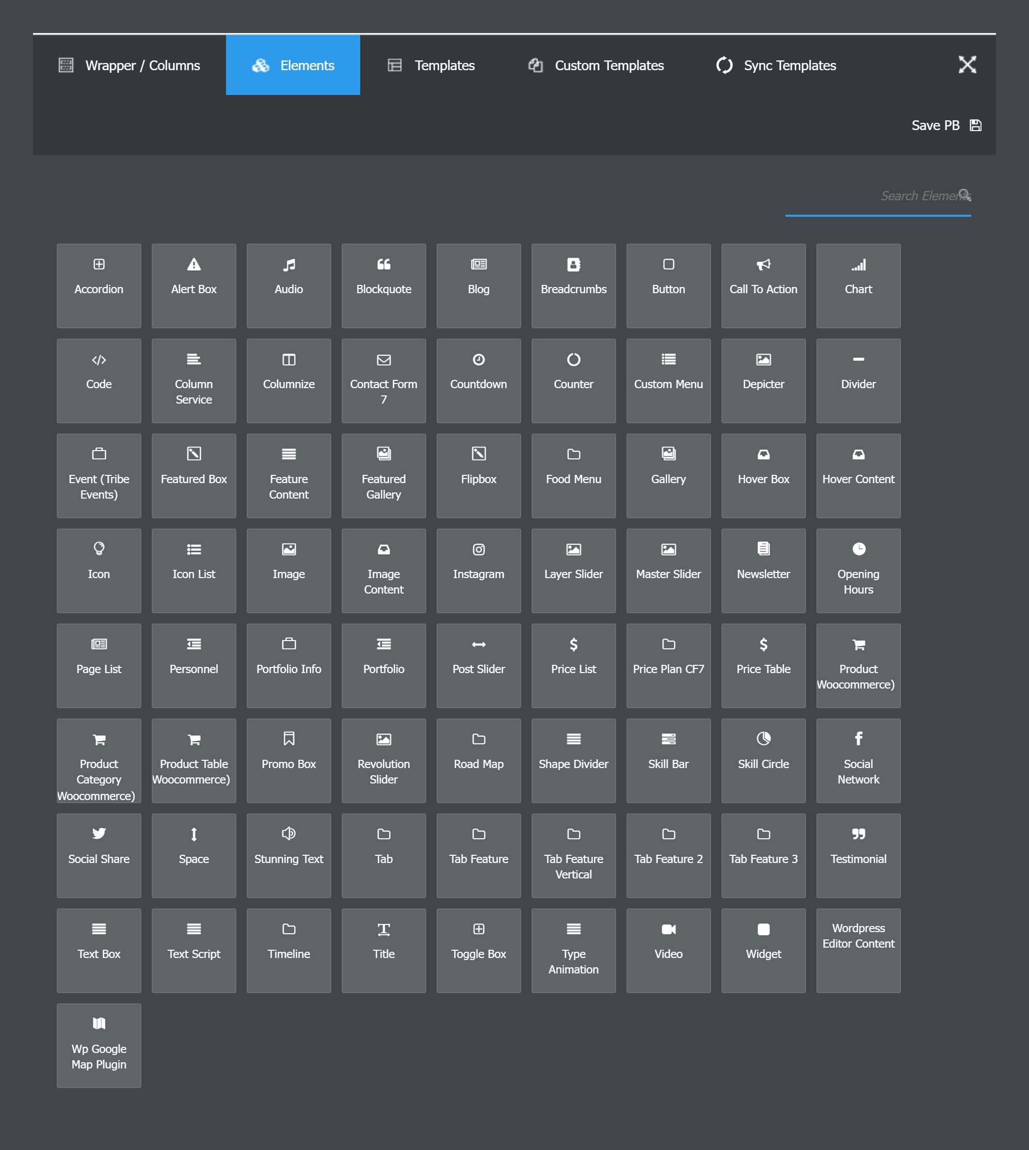Insert the Skill Circle element
The image size is (1029, 1150).
tap(764, 760)
